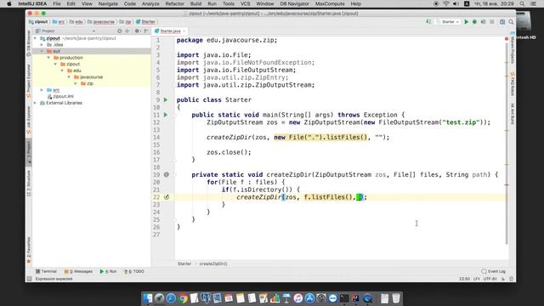Click run gutter arrow beside class Starter

[166, 100]
